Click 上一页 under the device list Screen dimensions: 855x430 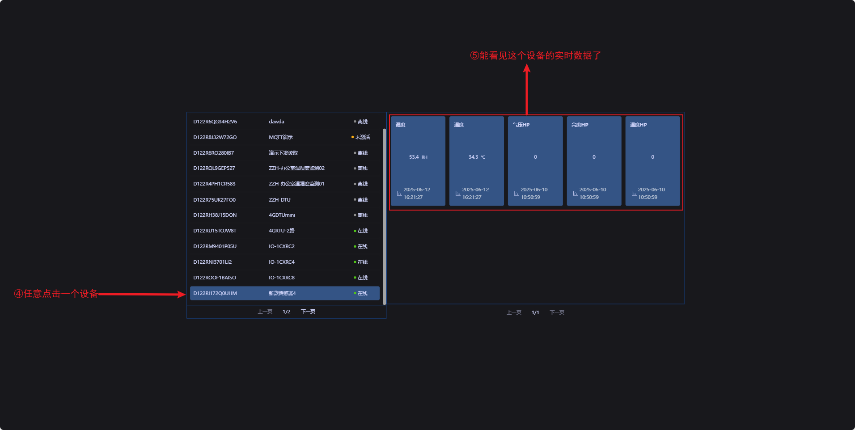point(265,312)
